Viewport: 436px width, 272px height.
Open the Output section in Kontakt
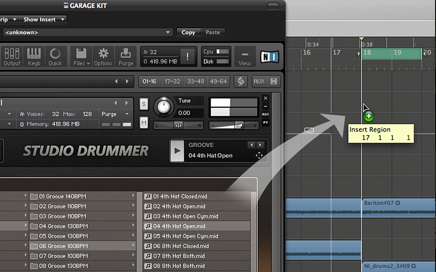coord(12,56)
